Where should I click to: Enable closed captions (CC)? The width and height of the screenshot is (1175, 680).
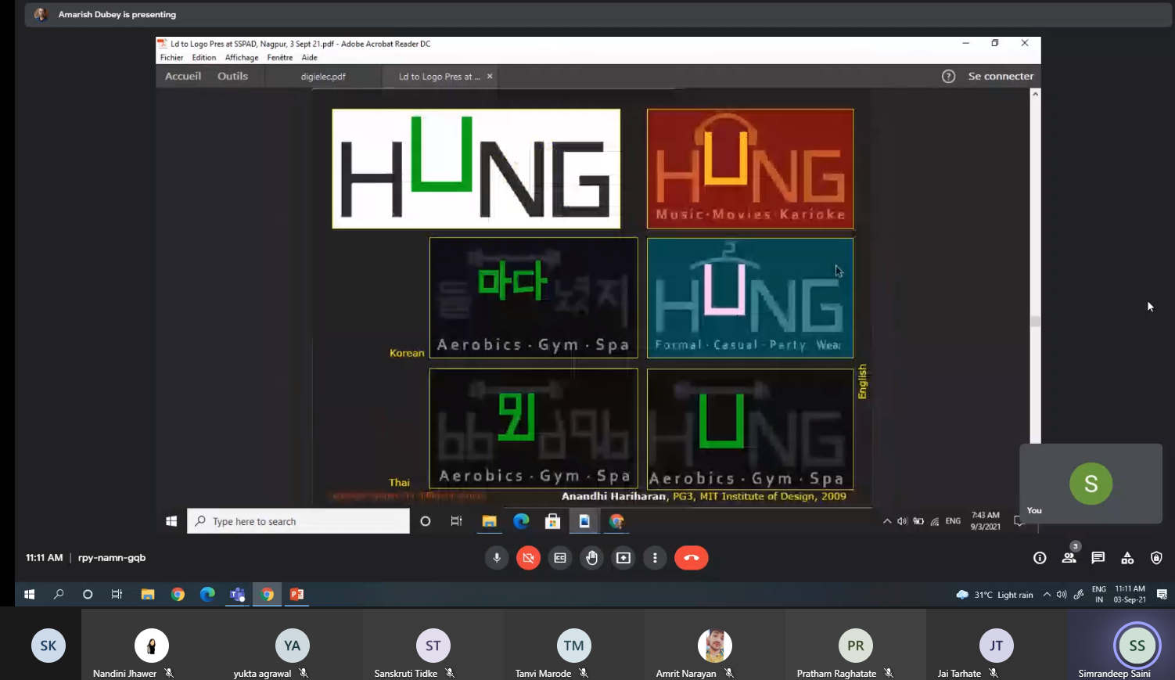pyautogui.click(x=560, y=558)
